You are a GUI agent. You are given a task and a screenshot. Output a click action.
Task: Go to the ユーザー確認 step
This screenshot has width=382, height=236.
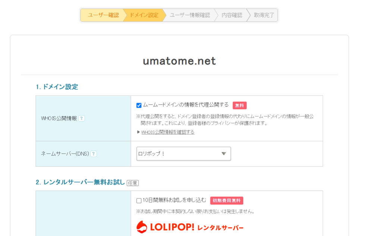pyautogui.click(x=103, y=15)
